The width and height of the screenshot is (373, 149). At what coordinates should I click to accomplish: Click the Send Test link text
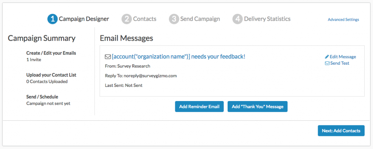[x=339, y=63]
